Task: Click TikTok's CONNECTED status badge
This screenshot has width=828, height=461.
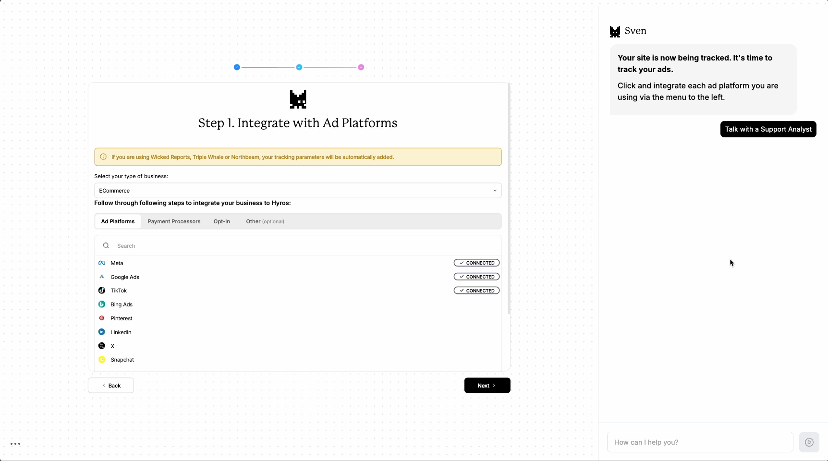Action: point(476,291)
